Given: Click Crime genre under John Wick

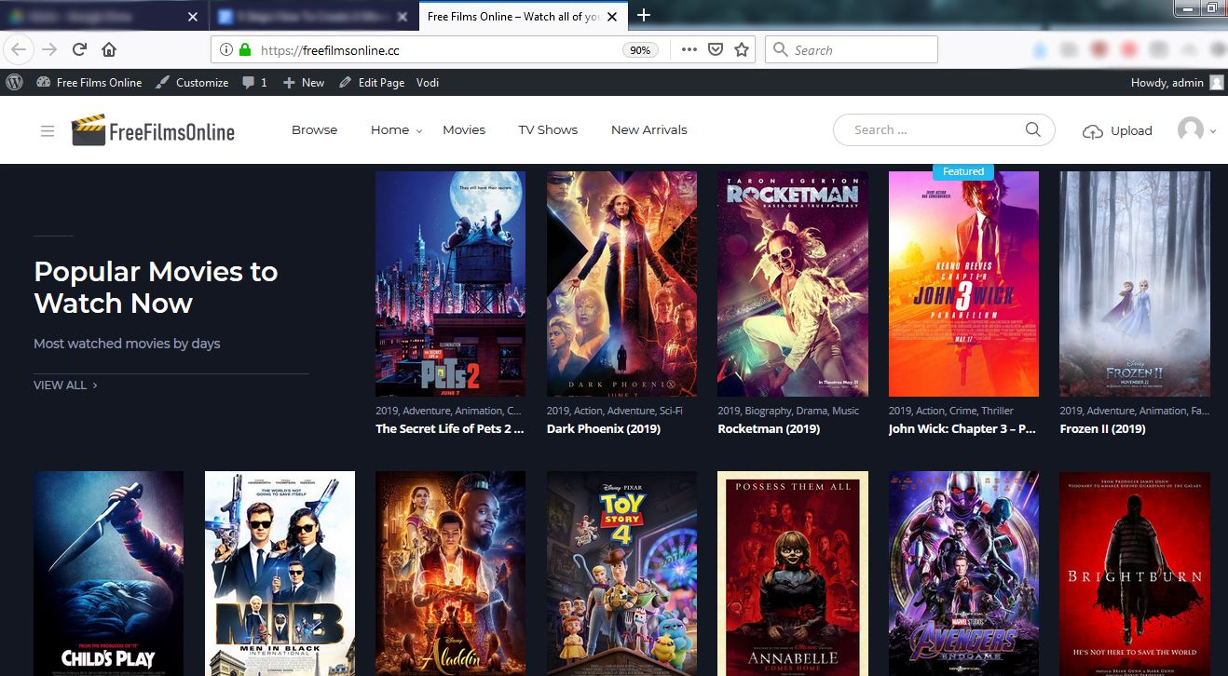Looking at the screenshot, I should tap(962, 411).
